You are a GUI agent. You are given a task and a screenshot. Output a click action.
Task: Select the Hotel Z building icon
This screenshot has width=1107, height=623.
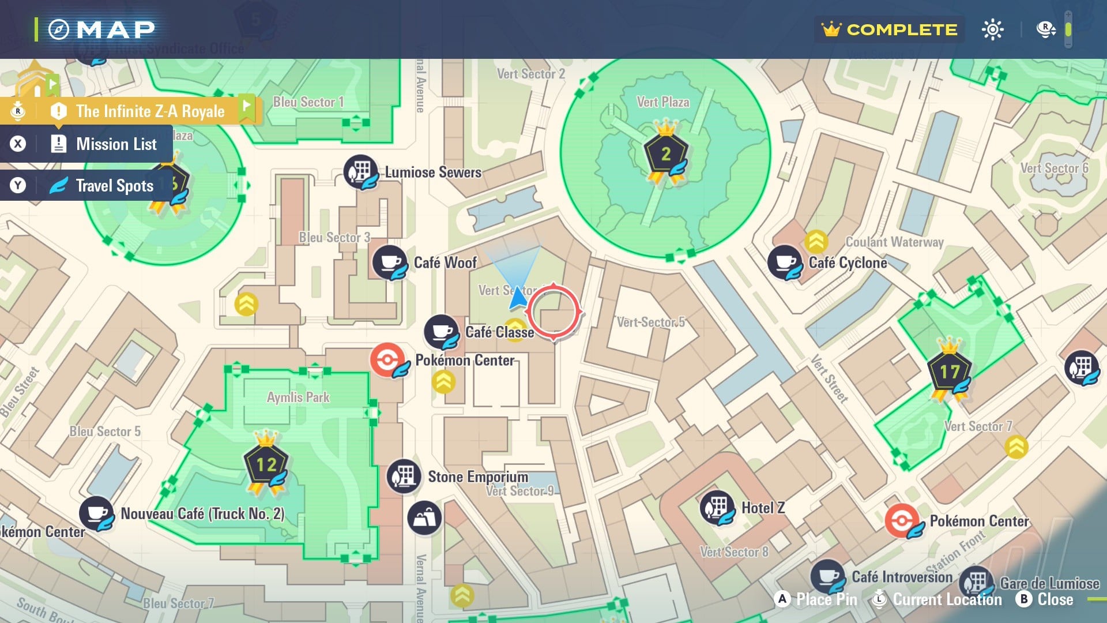coord(717,508)
